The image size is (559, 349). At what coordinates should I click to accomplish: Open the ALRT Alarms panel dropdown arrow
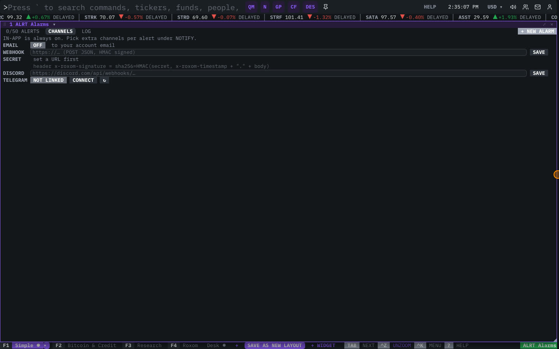tap(54, 24)
